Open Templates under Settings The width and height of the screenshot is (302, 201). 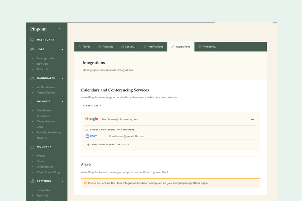pos(43,190)
